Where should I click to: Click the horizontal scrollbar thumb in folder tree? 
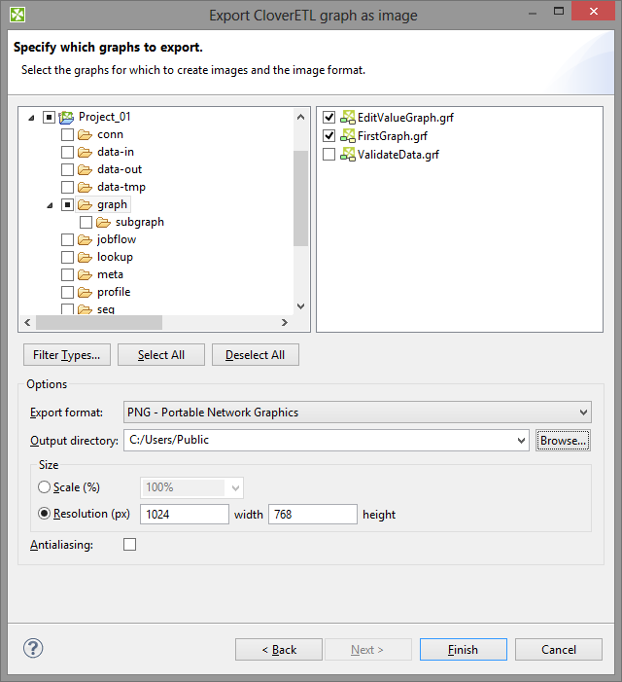pos(99,322)
